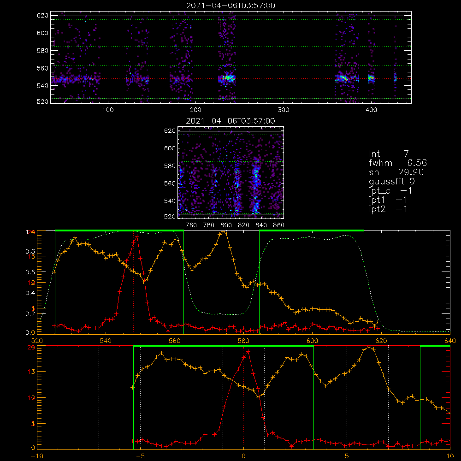This screenshot has width=461, height=461.
Task: Select the 'ipt1 -1' parameter line
Action: [x=388, y=200]
